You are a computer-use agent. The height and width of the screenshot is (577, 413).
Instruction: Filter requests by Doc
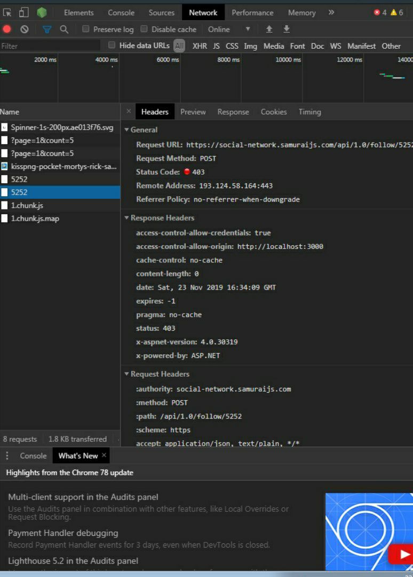point(317,46)
